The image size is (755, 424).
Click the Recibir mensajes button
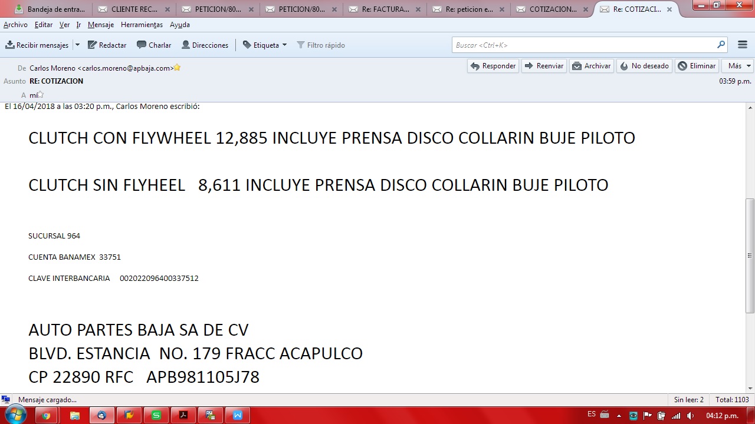point(37,45)
